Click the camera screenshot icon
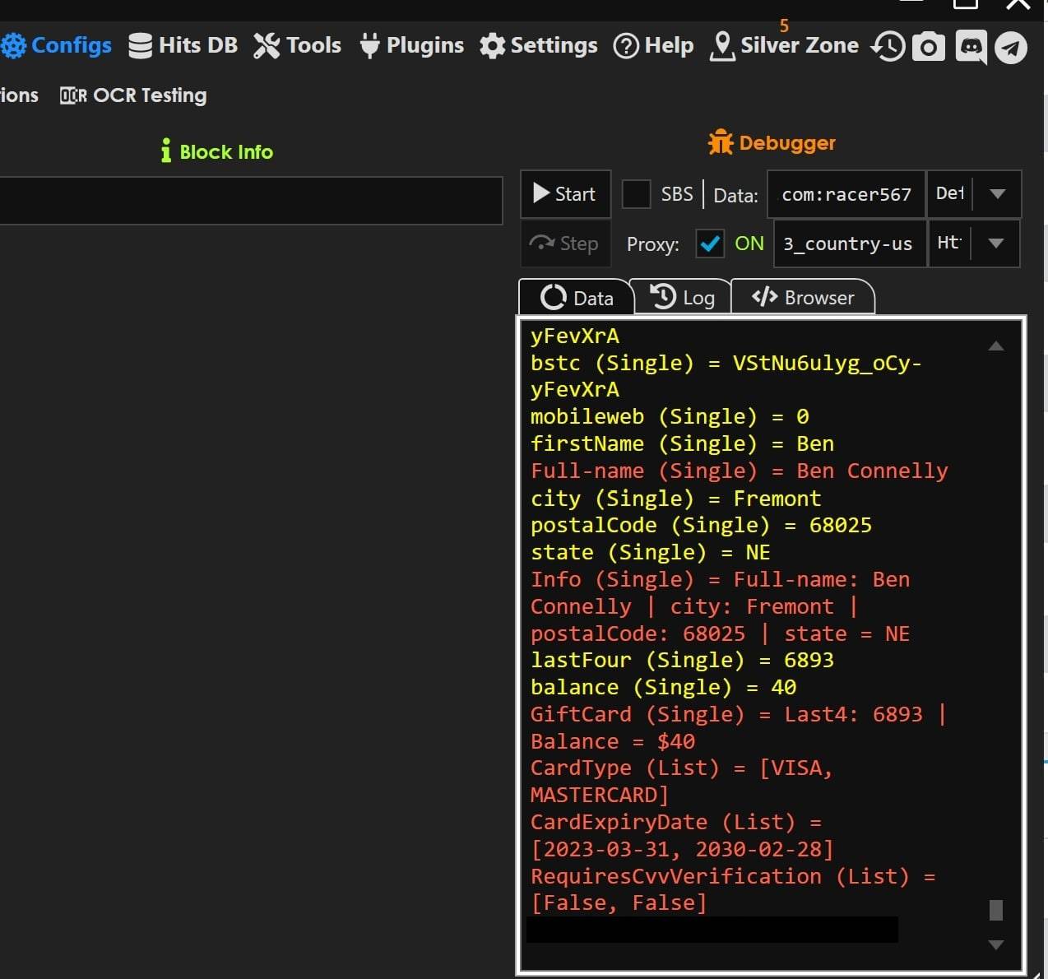 pyautogui.click(x=929, y=47)
